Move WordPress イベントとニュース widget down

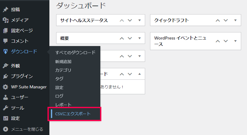(x=226, y=41)
